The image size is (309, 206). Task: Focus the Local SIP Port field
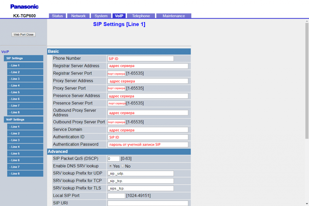116,196
